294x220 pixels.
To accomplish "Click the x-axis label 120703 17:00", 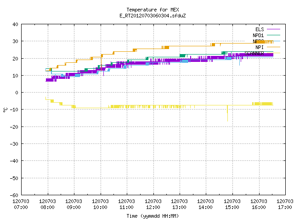I will click(x=285, y=204).
